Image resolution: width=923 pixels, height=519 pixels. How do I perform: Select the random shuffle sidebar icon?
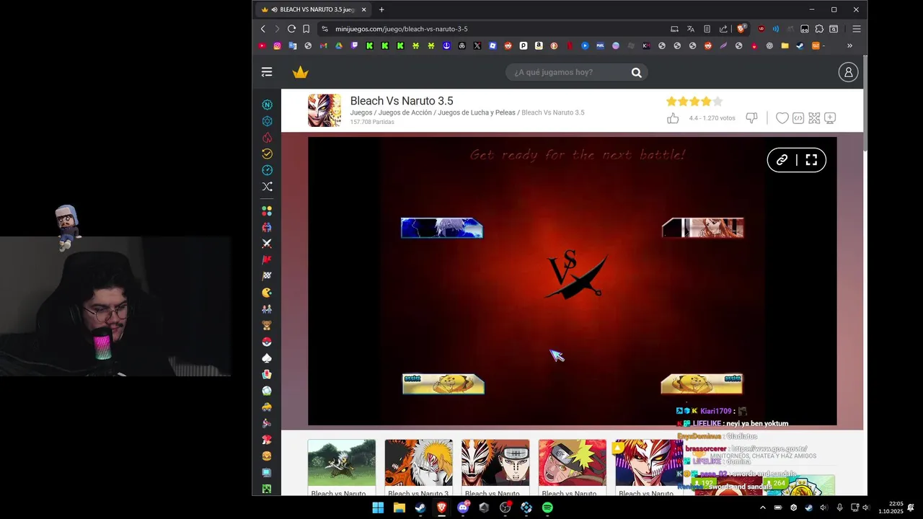pyautogui.click(x=267, y=187)
